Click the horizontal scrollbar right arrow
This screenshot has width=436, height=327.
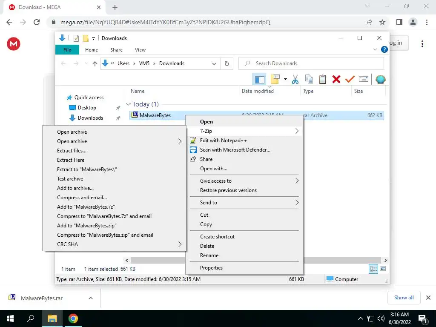pyautogui.click(x=385, y=260)
